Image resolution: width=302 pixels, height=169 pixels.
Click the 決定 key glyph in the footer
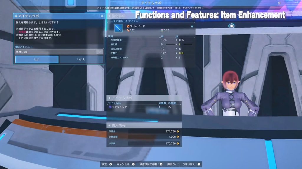pyautogui.click(x=111, y=164)
